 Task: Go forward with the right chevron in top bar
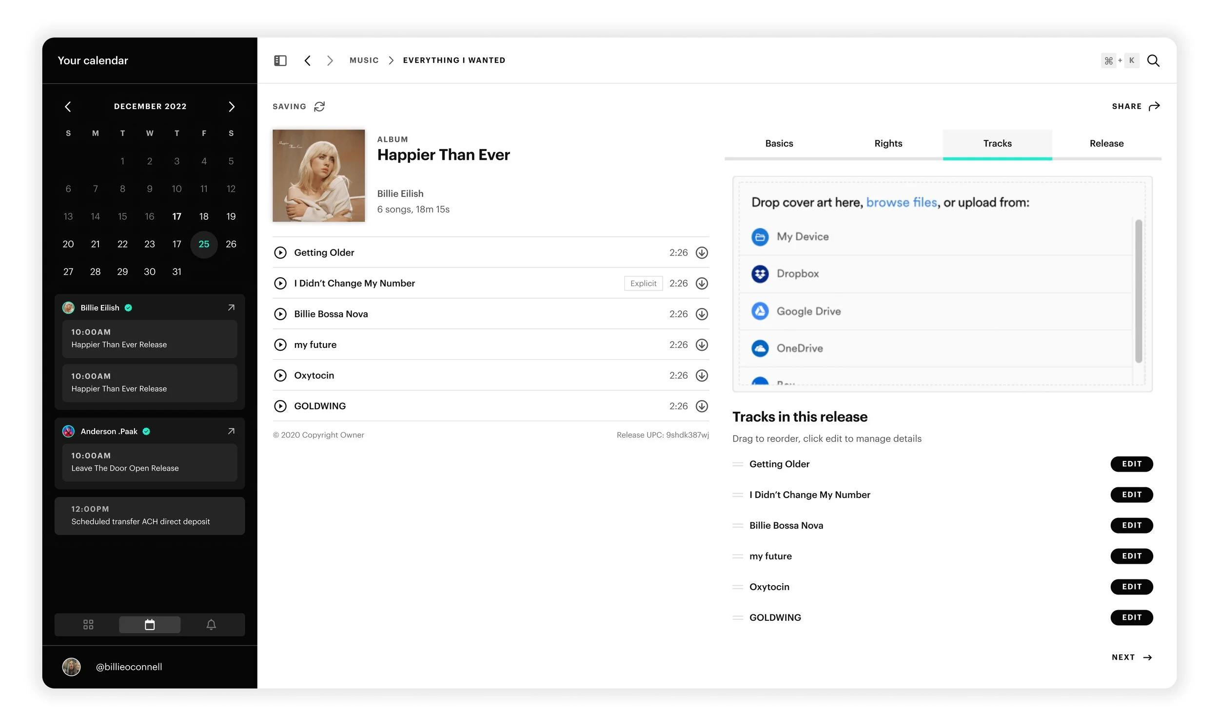point(330,60)
